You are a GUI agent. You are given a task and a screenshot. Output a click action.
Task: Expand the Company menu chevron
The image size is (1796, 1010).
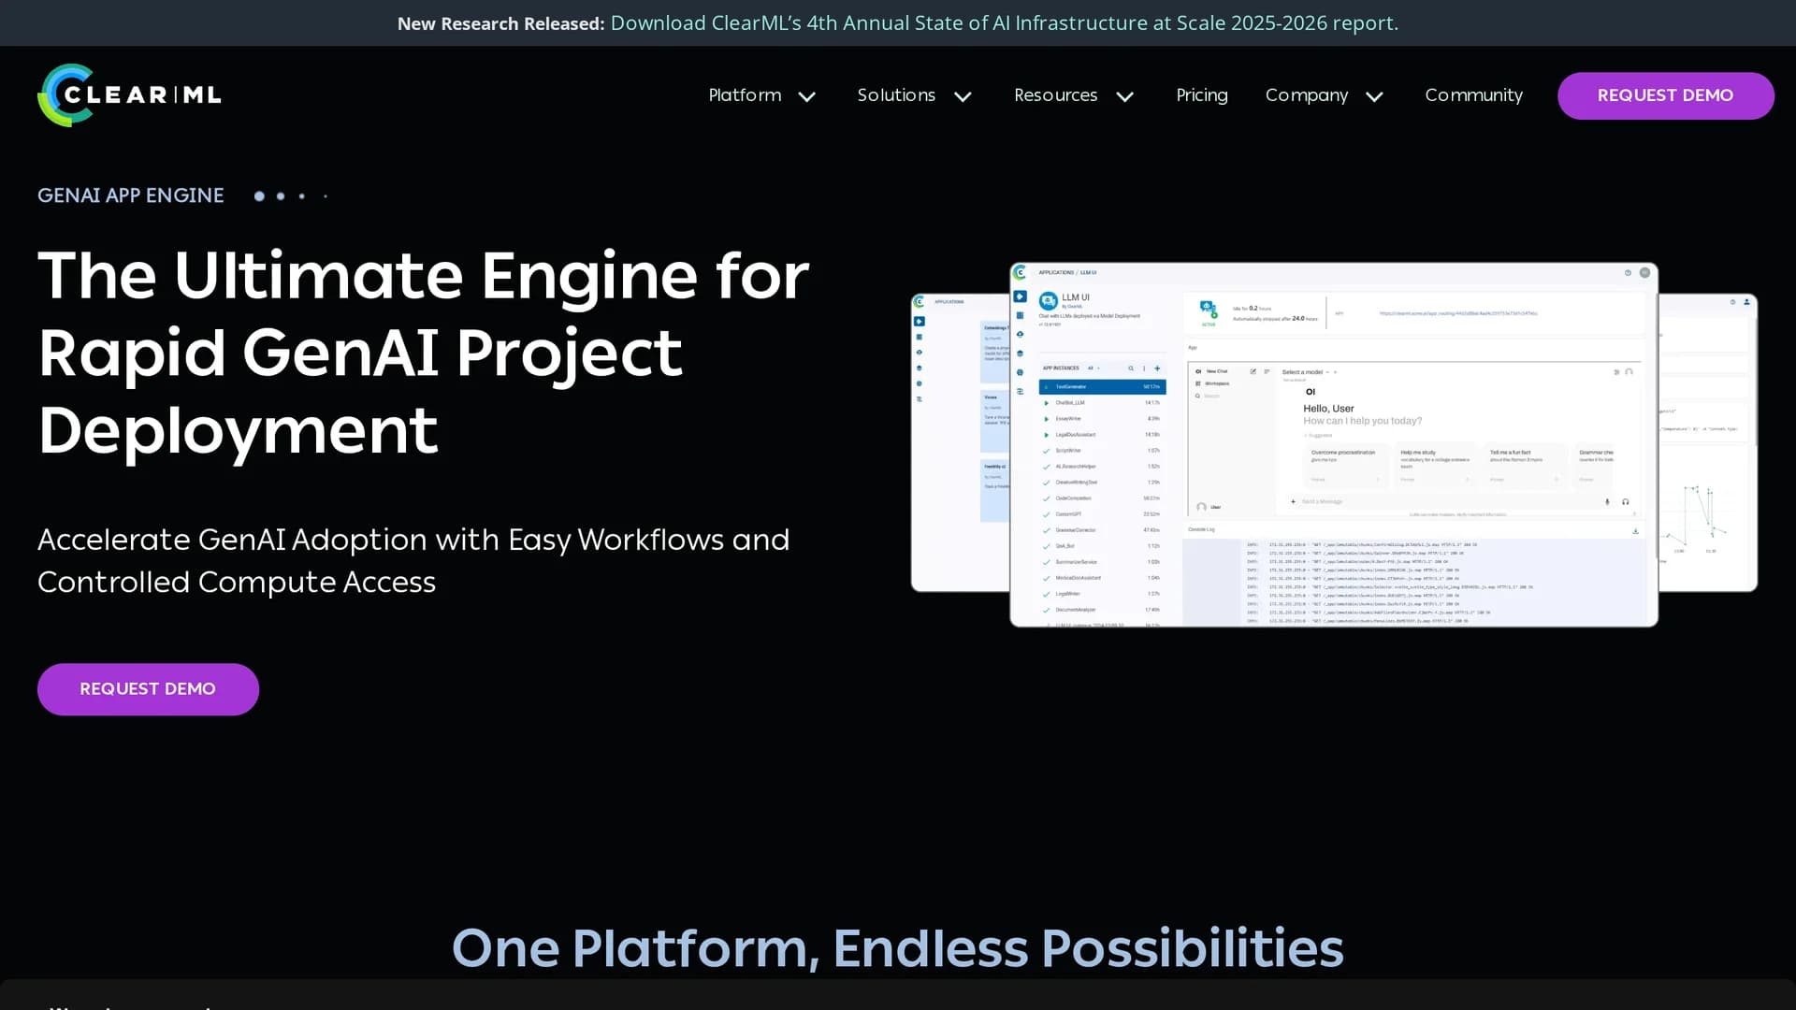point(1374,96)
